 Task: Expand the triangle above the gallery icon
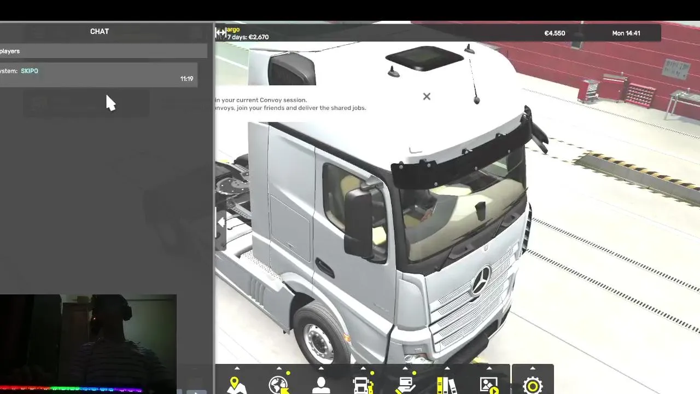489,368
